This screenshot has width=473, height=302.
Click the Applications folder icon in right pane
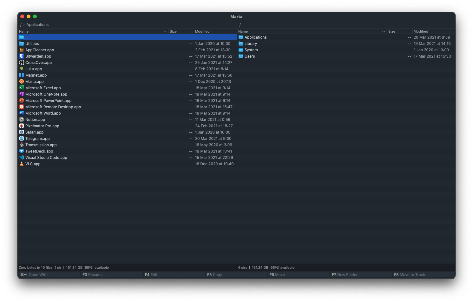coord(241,37)
